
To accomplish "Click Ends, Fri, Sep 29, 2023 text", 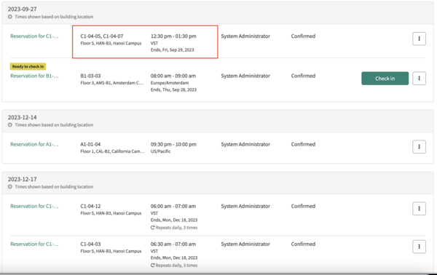I will pos(172,49).
